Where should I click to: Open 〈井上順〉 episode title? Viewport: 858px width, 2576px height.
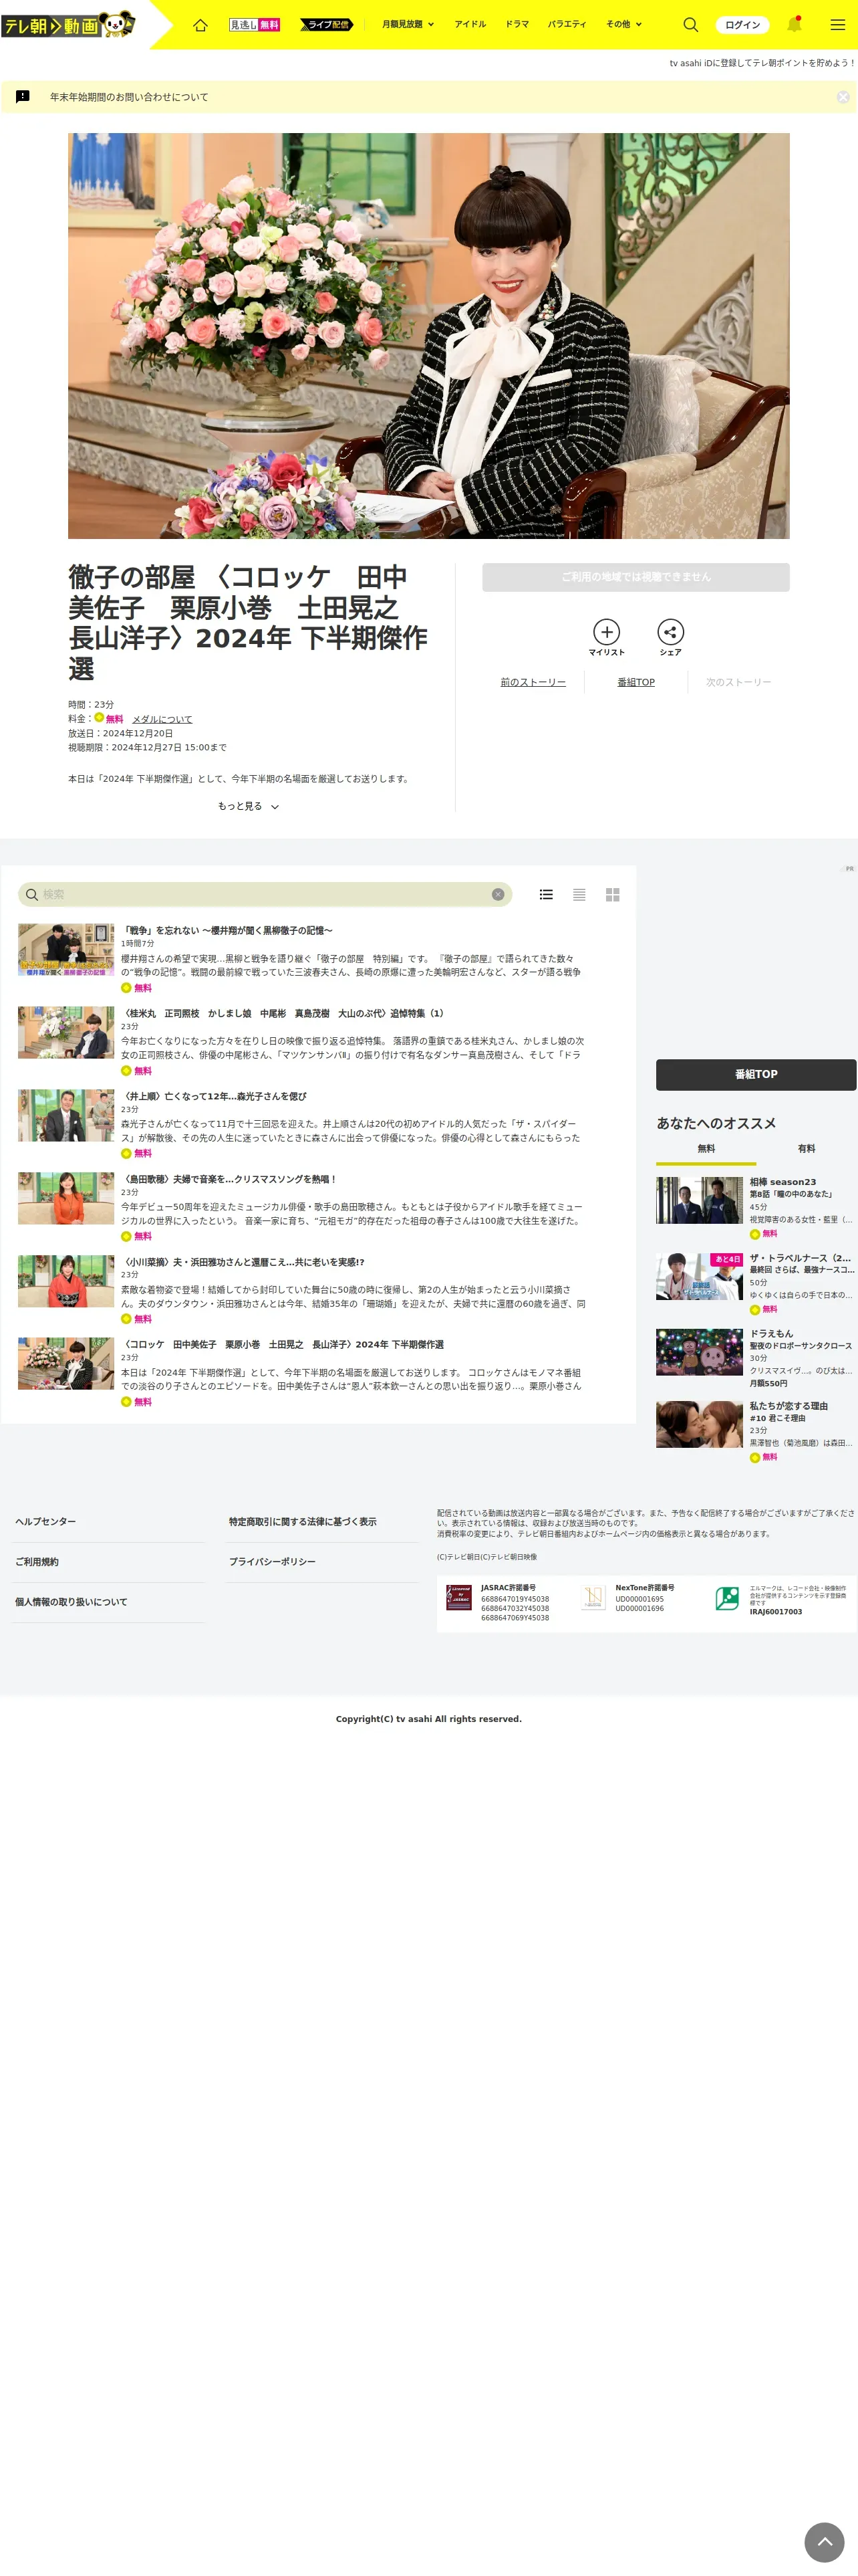coord(214,1096)
